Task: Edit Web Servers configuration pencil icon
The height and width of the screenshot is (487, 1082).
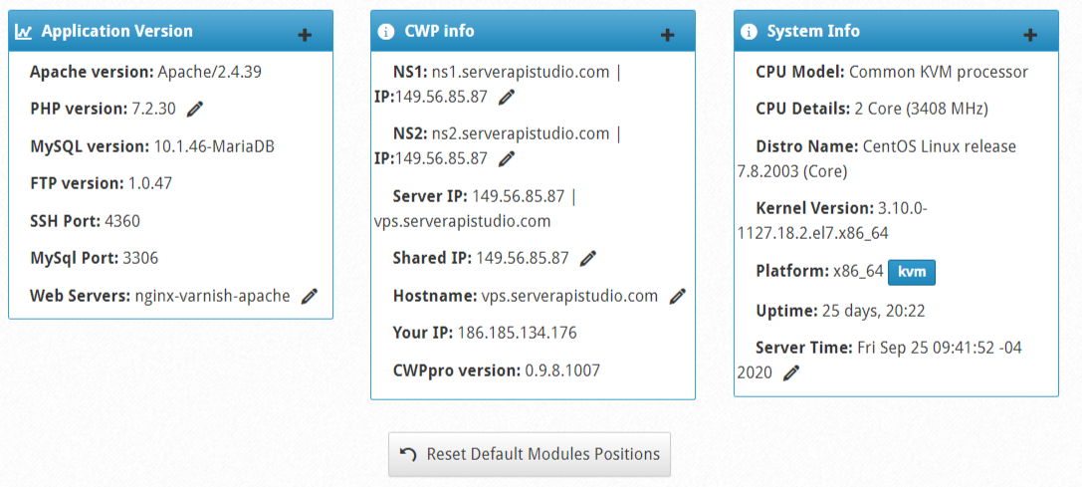Action: point(310,297)
